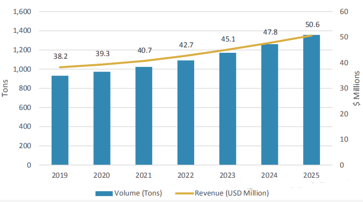Click the gold Revenue legend line
The image size is (363, 202).
pyautogui.click(x=184, y=193)
